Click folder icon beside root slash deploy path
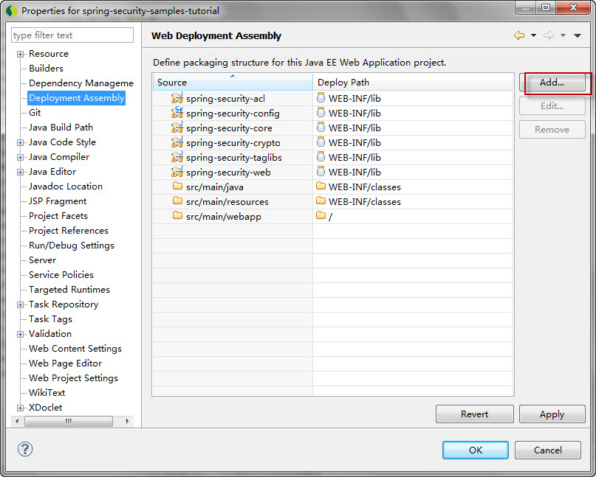Screen dimensions: 596x477 (321, 215)
